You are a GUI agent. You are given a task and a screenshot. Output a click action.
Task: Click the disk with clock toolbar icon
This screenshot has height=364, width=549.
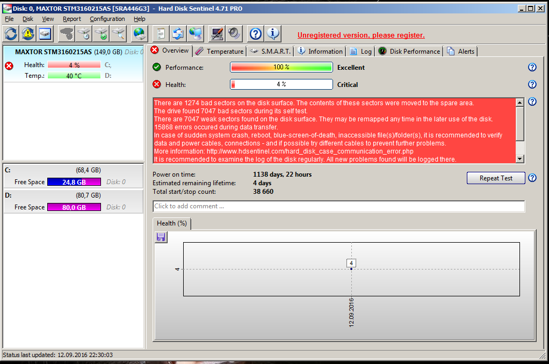84,34
